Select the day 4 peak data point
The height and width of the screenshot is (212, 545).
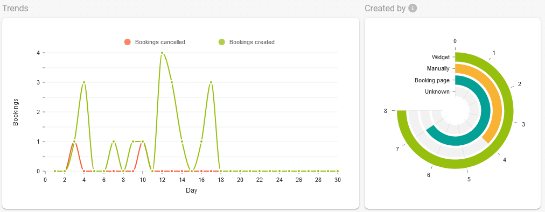point(84,82)
